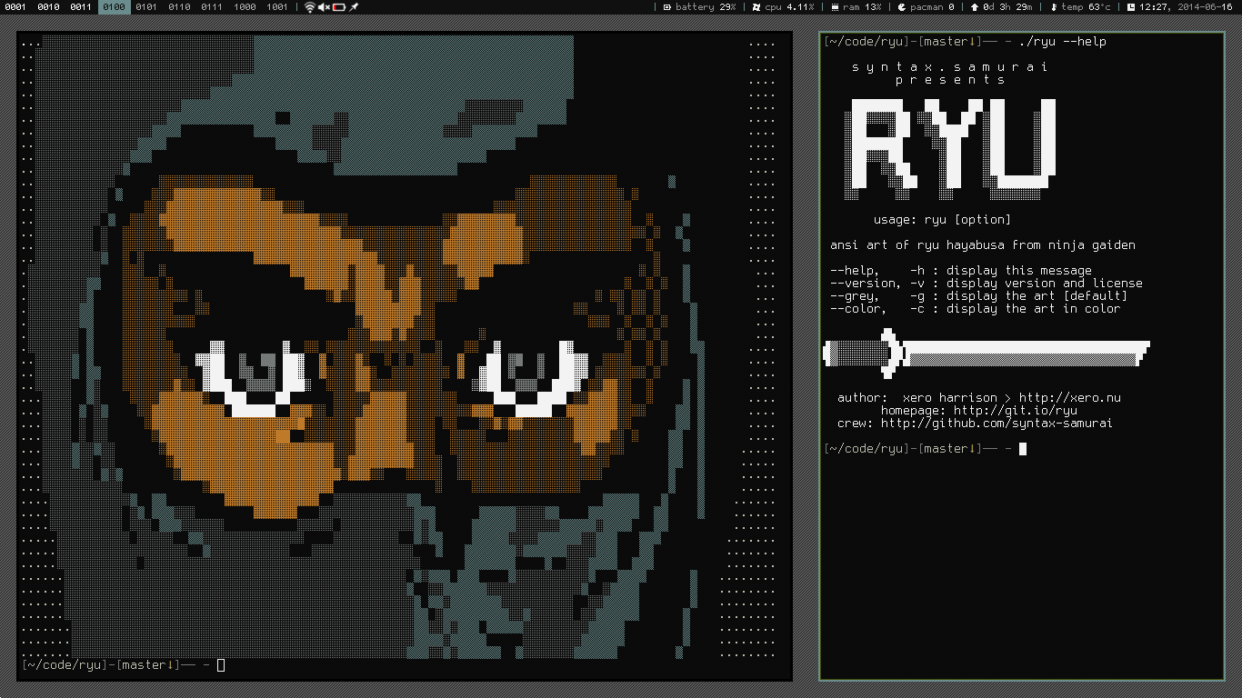Click the ASCII katana sword graphic

[987, 354]
